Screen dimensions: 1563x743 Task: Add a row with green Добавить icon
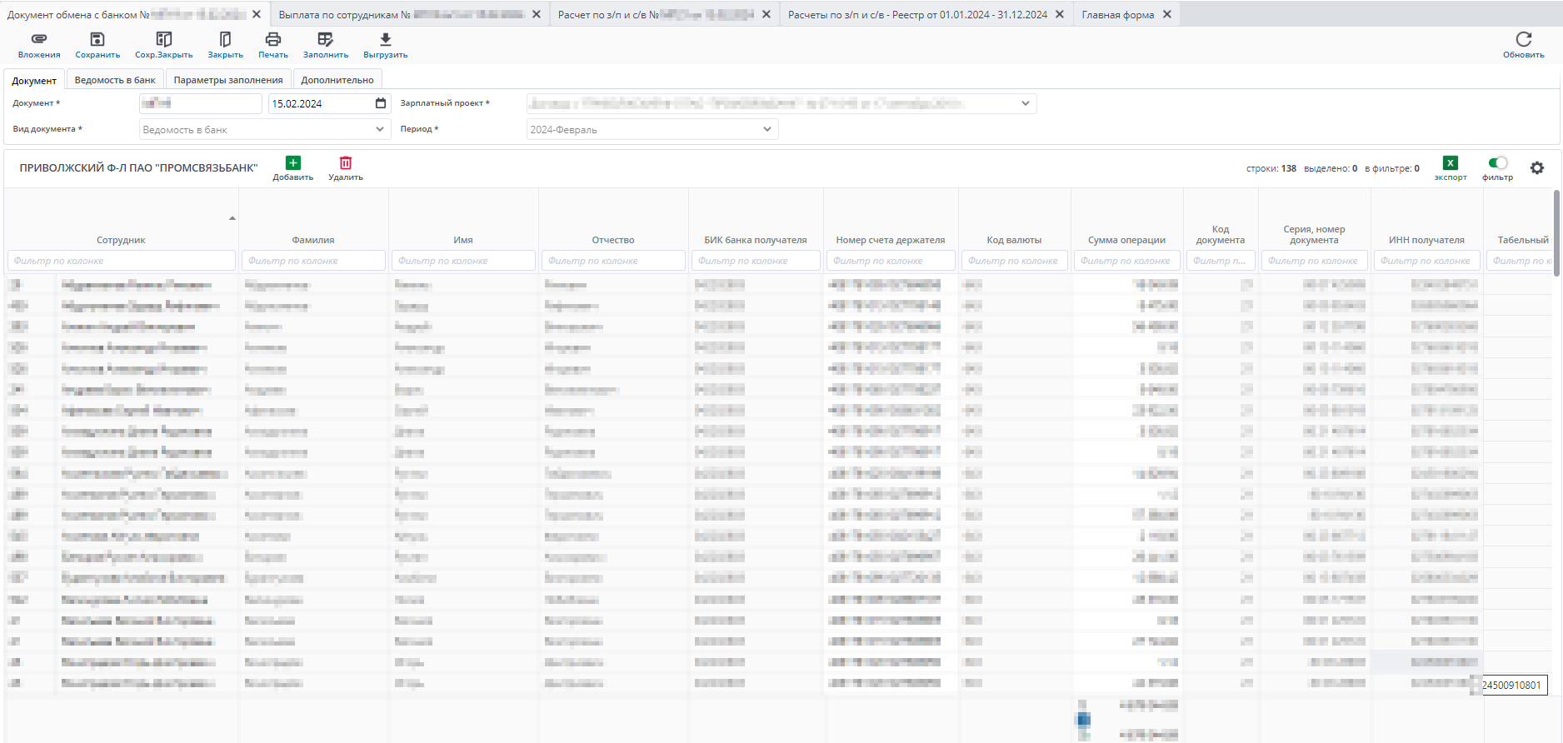[x=293, y=163]
